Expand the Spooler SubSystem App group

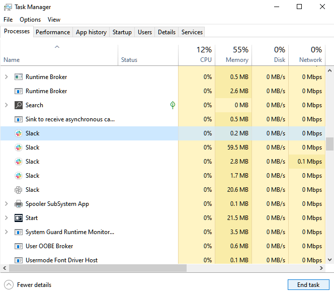coord(7,204)
